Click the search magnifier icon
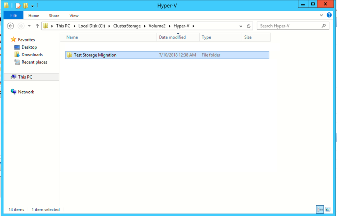Viewport: 337px width, 216px height. [x=324, y=26]
